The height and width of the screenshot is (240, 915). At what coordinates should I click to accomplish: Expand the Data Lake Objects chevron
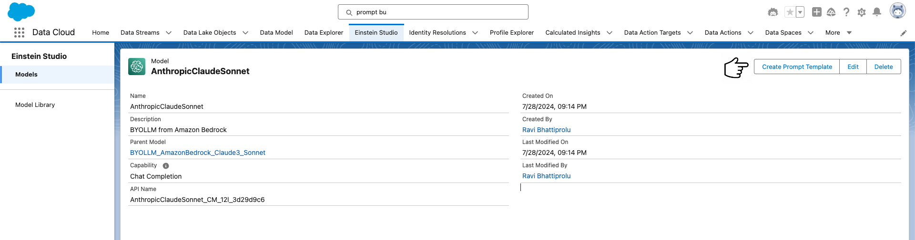(245, 33)
